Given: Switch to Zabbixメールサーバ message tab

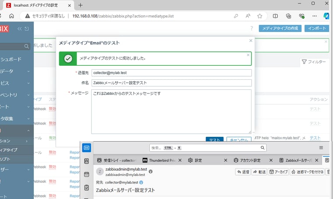Looking at the screenshot, I should click(296, 160).
